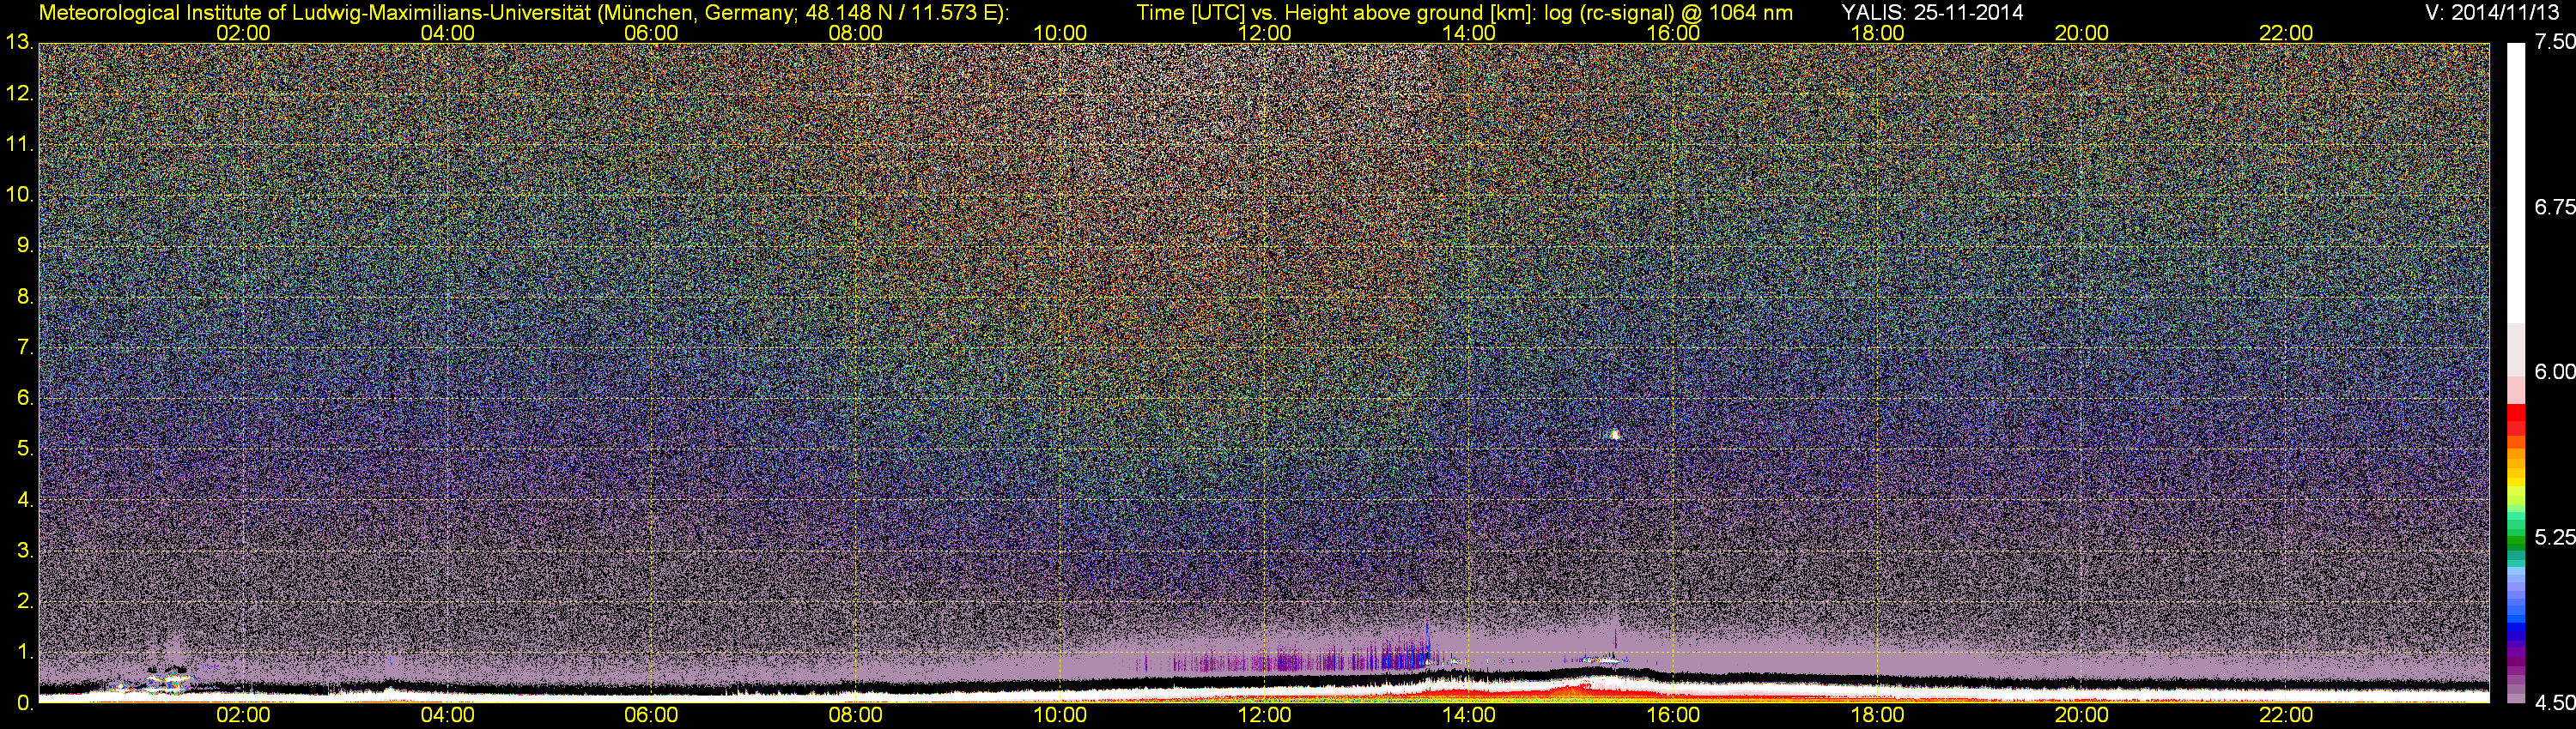Click the '14:00' label on the top time axis
The height and width of the screenshot is (729, 2576).
[x=1469, y=33]
